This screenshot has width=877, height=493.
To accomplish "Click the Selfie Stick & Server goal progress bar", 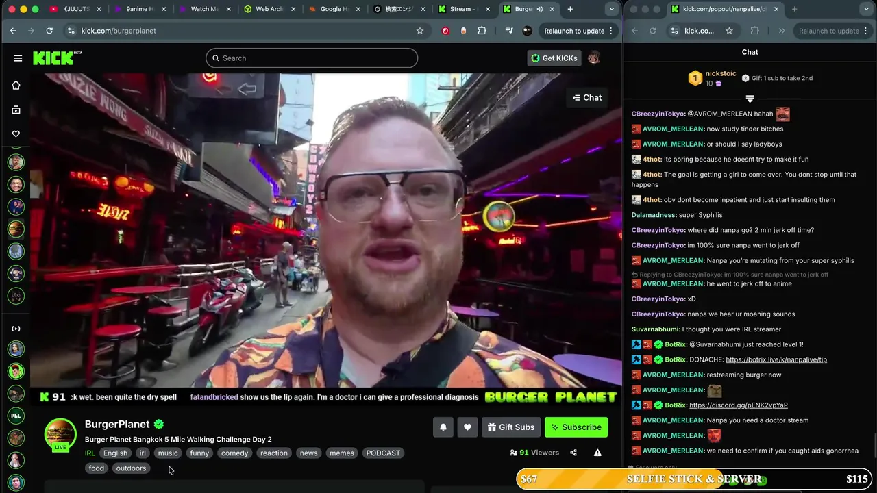I will click(693, 479).
